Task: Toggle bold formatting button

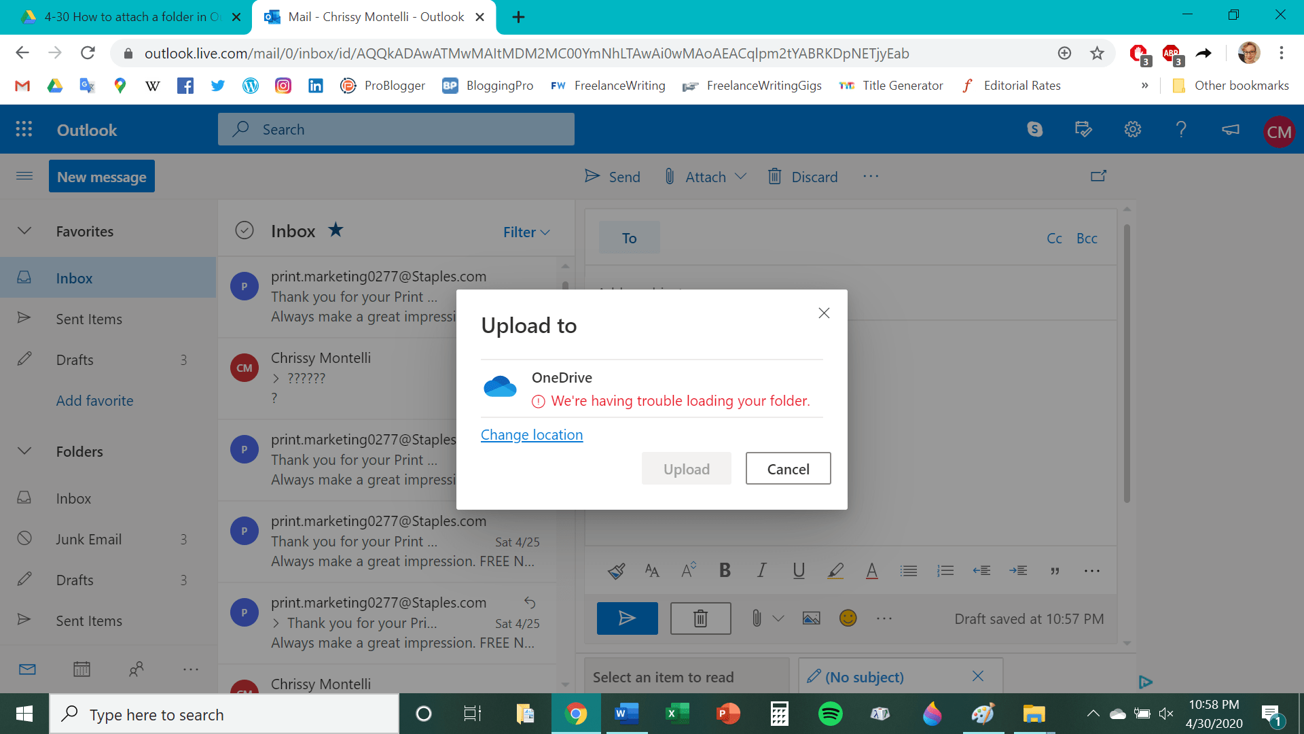Action: 725,571
